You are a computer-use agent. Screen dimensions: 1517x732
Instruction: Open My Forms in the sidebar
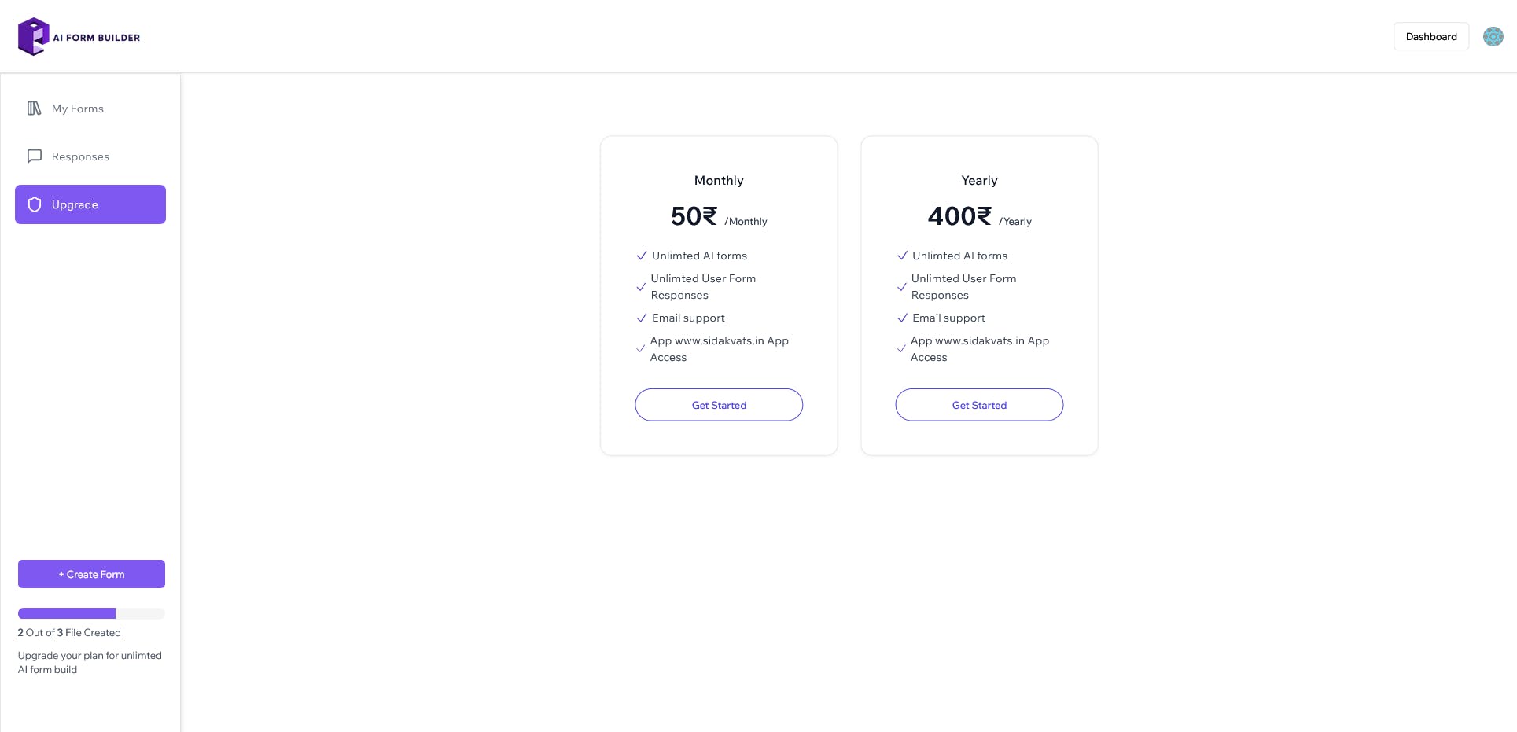tap(78, 109)
